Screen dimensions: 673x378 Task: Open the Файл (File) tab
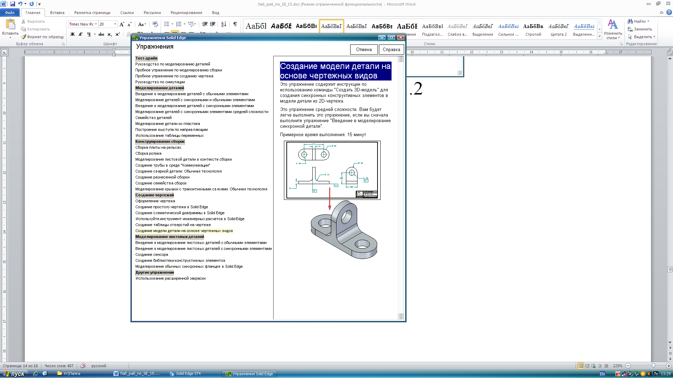tap(10, 13)
